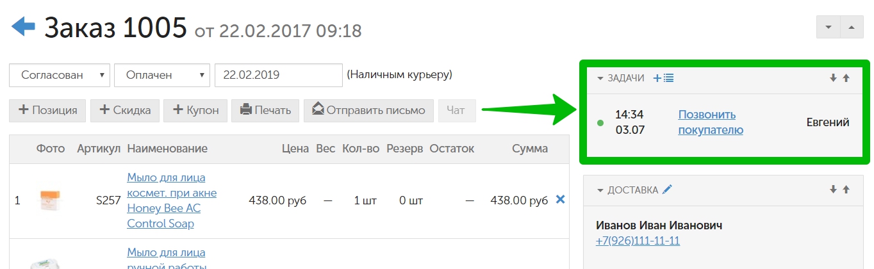Image resolution: width=874 pixels, height=269 pixels.
Task: Open the Оплачен payment dropdown
Action: 162,75
